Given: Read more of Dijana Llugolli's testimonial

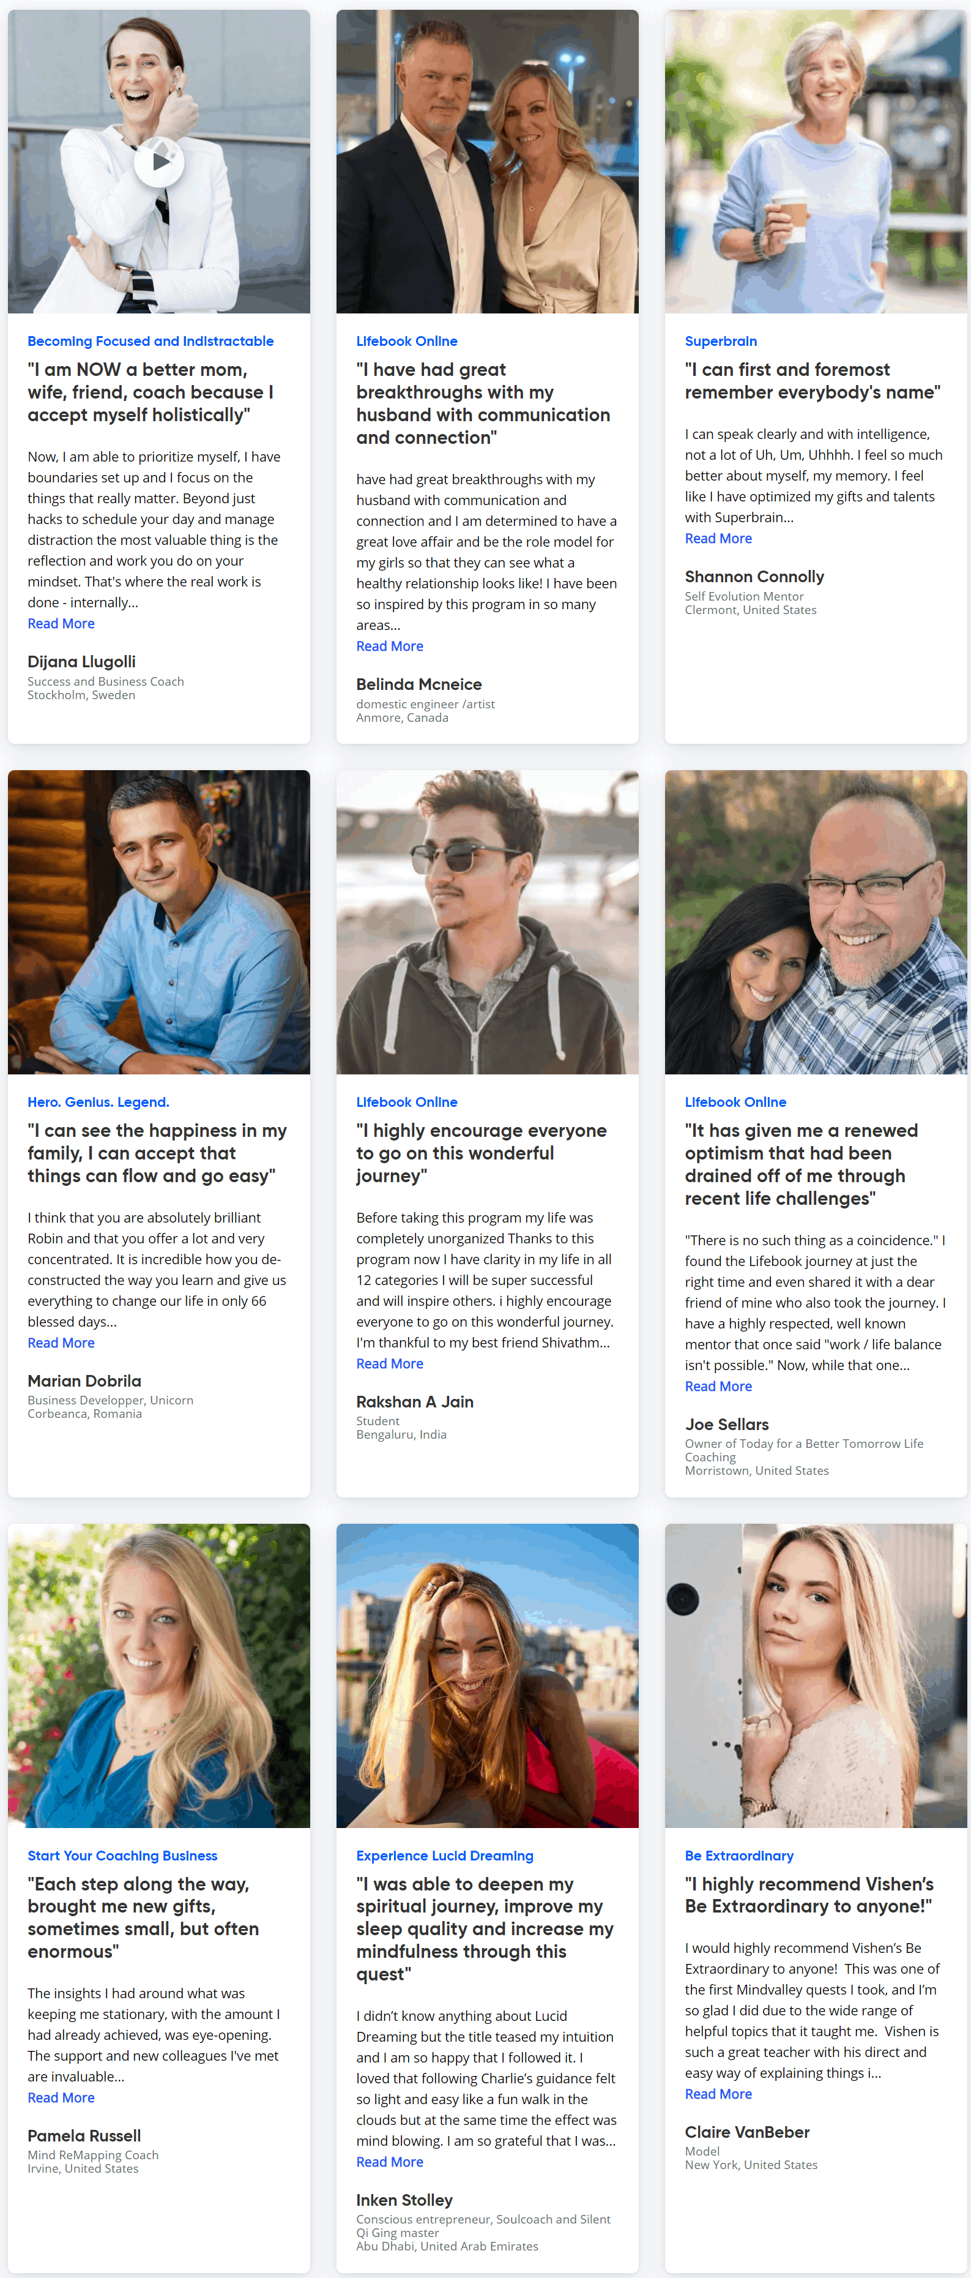Looking at the screenshot, I should tap(61, 623).
